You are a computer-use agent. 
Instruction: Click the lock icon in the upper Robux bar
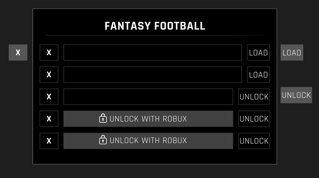[x=103, y=118]
